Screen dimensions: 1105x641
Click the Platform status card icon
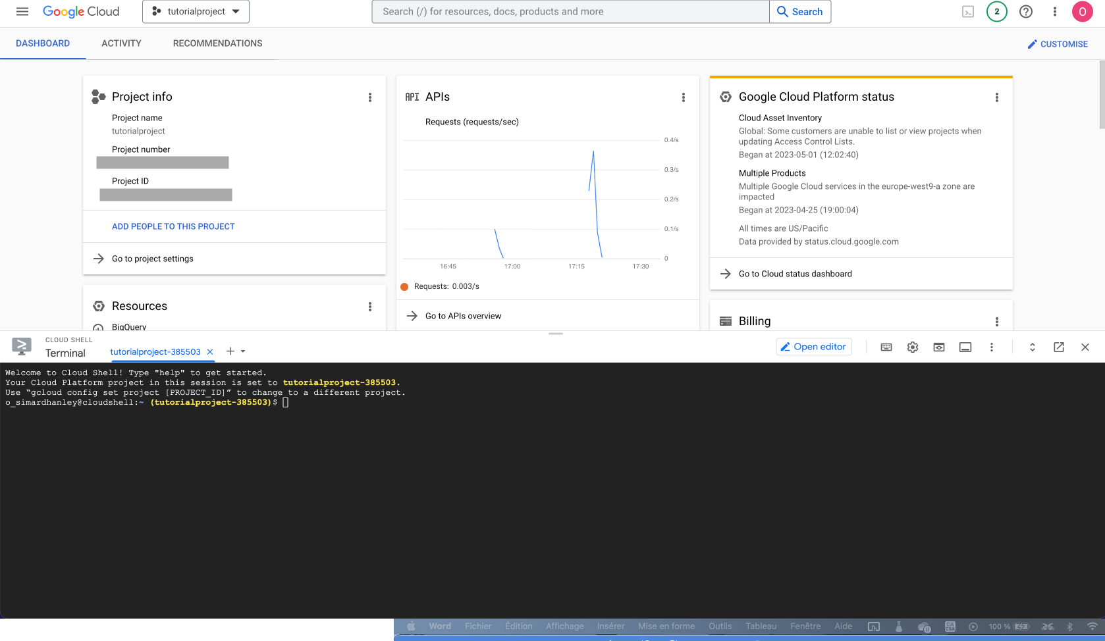click(x=726, y=97)
